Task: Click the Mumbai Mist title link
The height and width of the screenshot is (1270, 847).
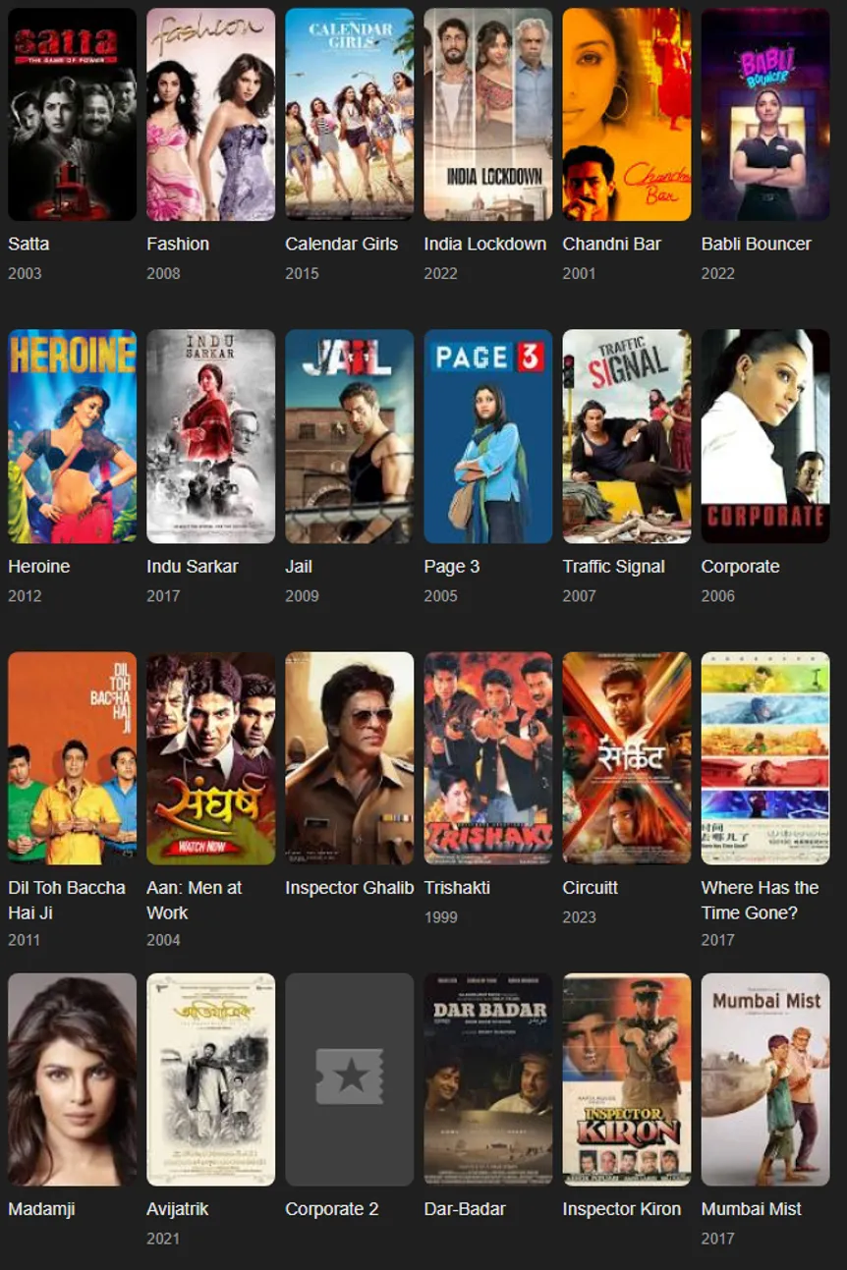Action: click(751, 1209)
